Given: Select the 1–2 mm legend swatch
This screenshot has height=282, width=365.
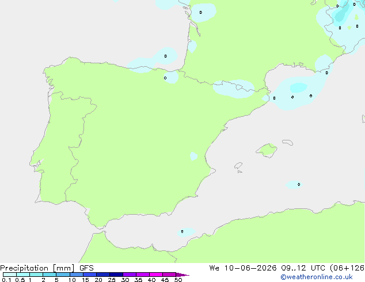Looking at the screenshot, I should 36,275.
